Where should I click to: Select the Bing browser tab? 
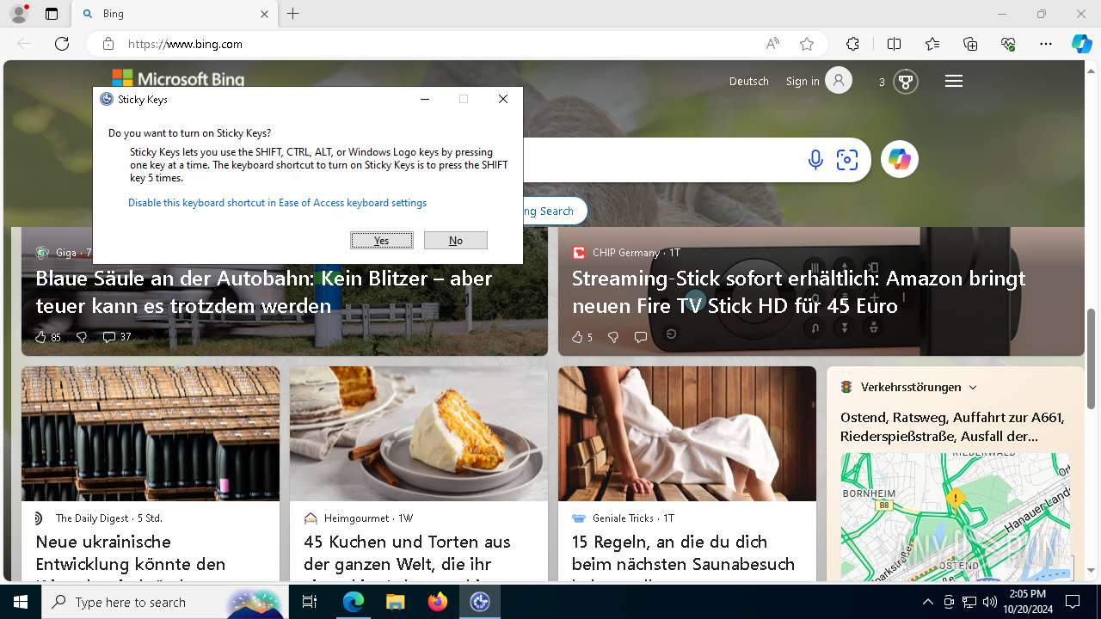click(173, 14)
